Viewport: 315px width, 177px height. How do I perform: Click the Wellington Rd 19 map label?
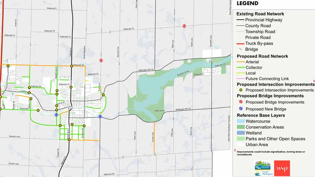tap(146, 70)
